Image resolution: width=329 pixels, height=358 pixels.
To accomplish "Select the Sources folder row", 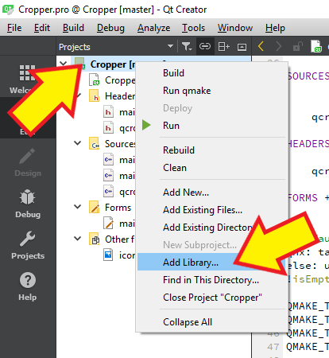I will [112, 144].
